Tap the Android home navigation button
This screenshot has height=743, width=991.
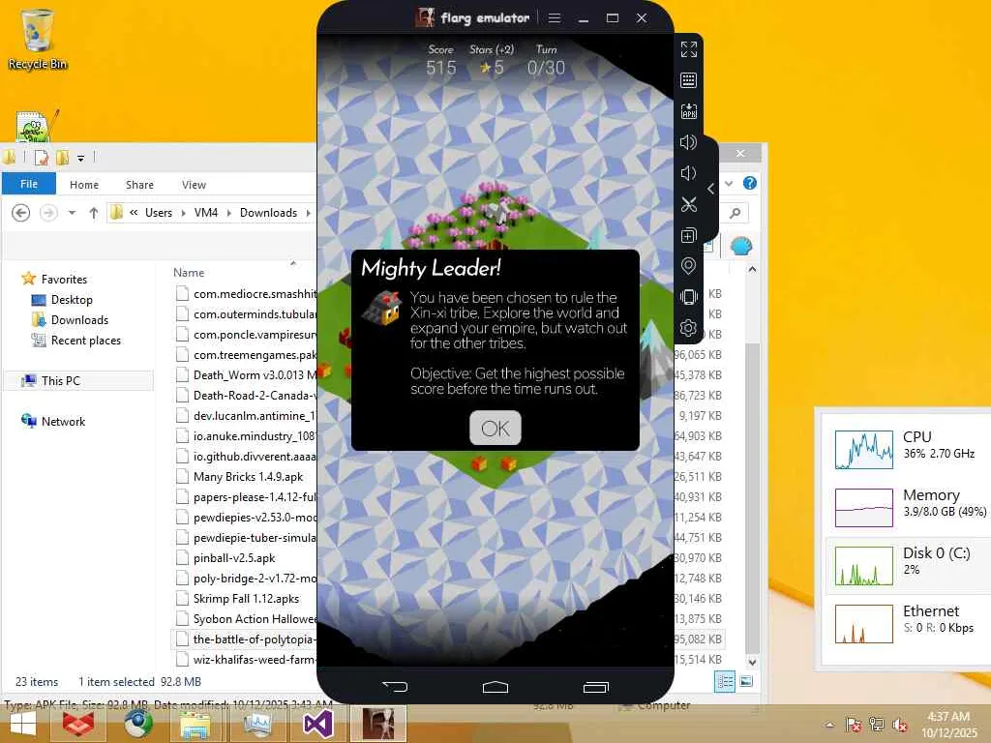coord(495,686)
